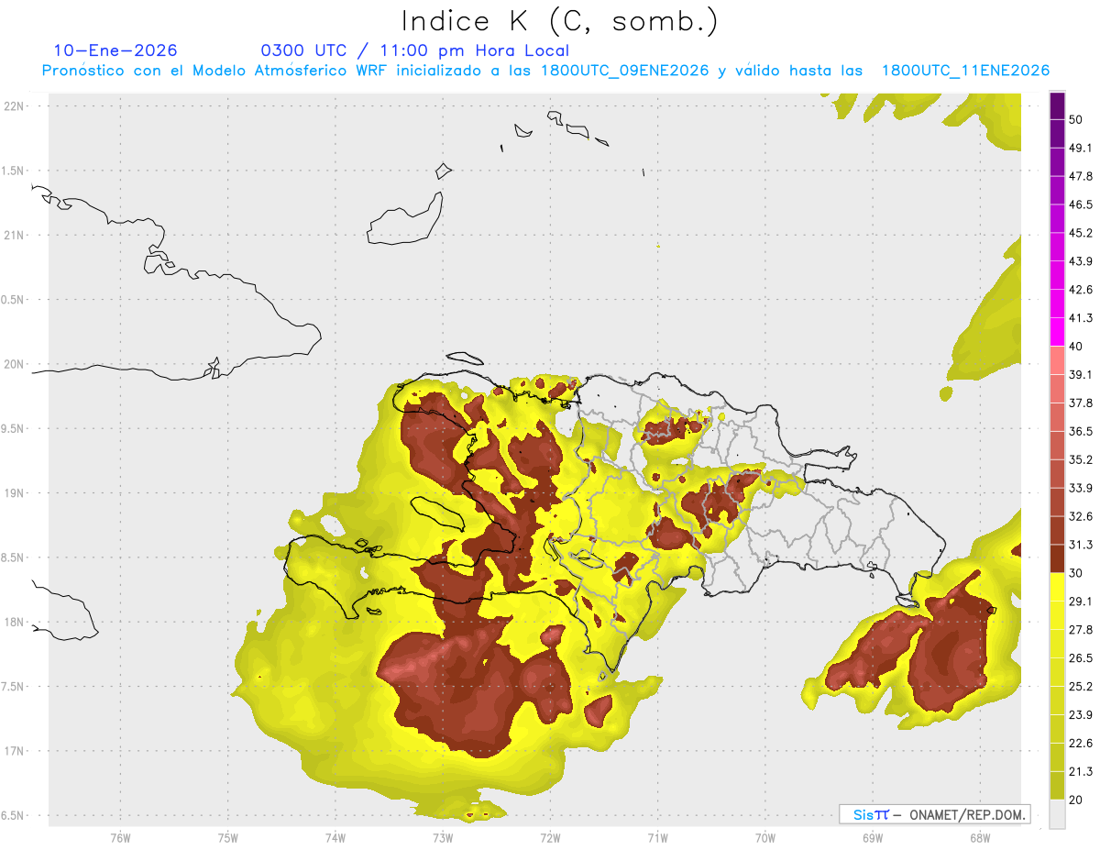Click the "18N" latitude label

click(16, 622)
